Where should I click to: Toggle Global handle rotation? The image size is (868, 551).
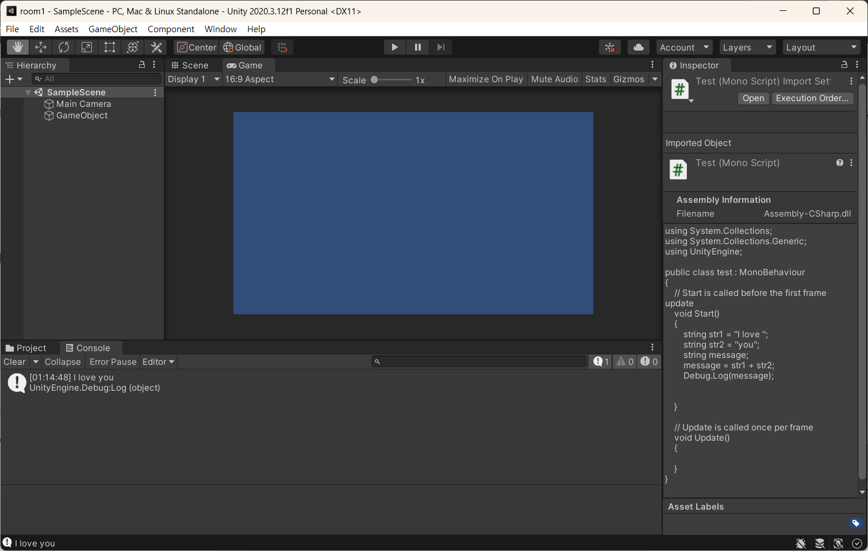[x=242, y=47]
